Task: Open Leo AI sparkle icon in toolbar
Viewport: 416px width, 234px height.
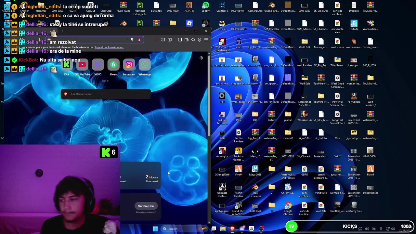Action: [x=193, y=40]
